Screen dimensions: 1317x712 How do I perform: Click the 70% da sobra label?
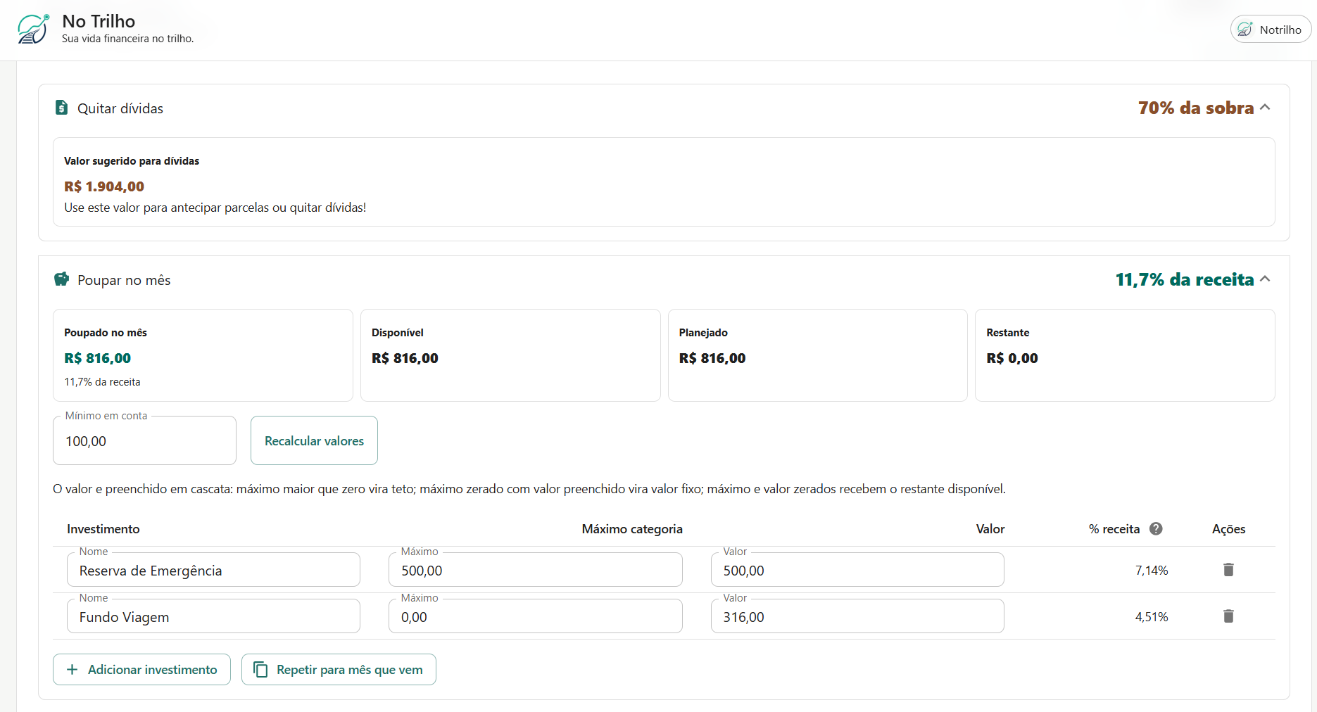pos(1196,108)
